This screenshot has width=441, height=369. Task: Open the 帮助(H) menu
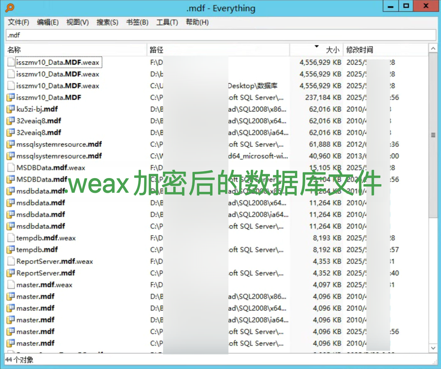coord(197,22)
